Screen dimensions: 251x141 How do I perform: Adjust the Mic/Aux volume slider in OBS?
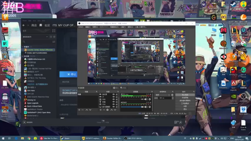click(x=132, y=99)
